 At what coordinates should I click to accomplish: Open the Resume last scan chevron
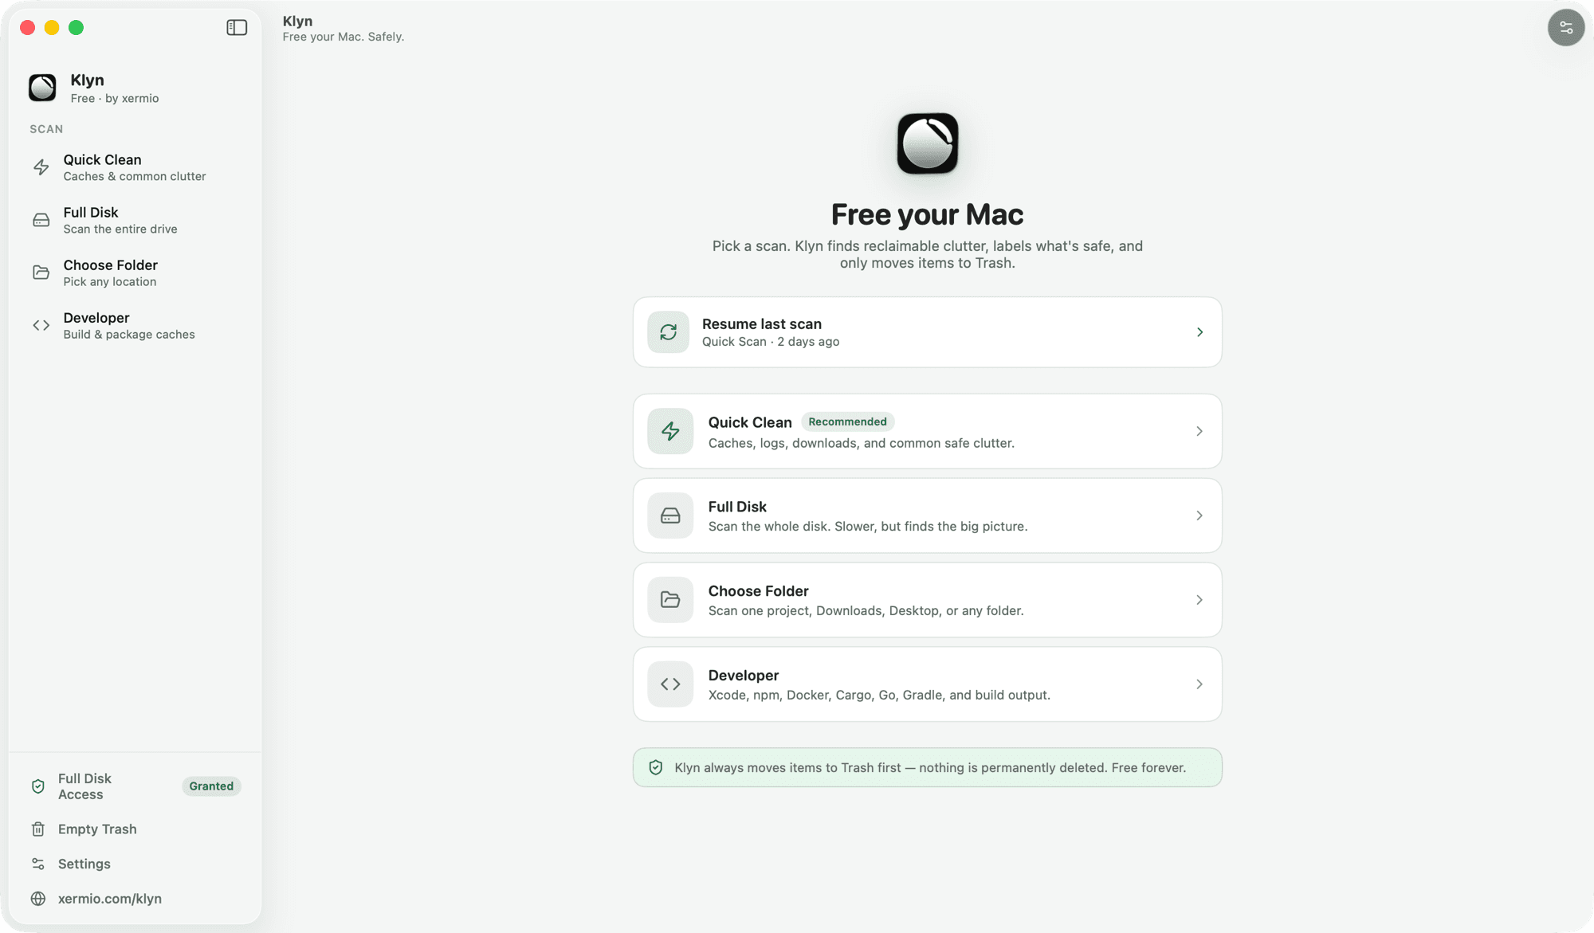point(1199,332)
